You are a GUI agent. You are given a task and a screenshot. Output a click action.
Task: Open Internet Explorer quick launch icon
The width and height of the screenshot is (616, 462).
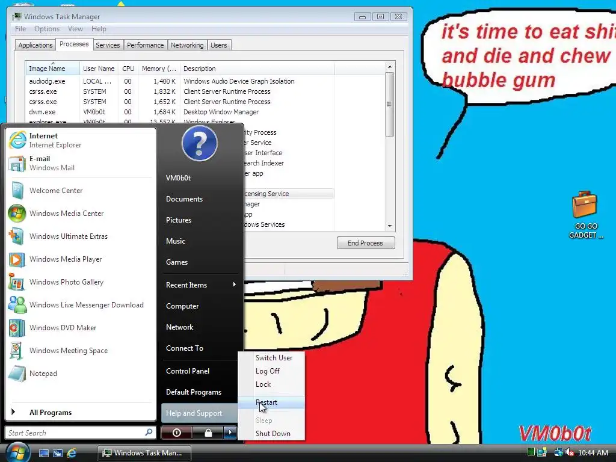click(x=72, y=453)
